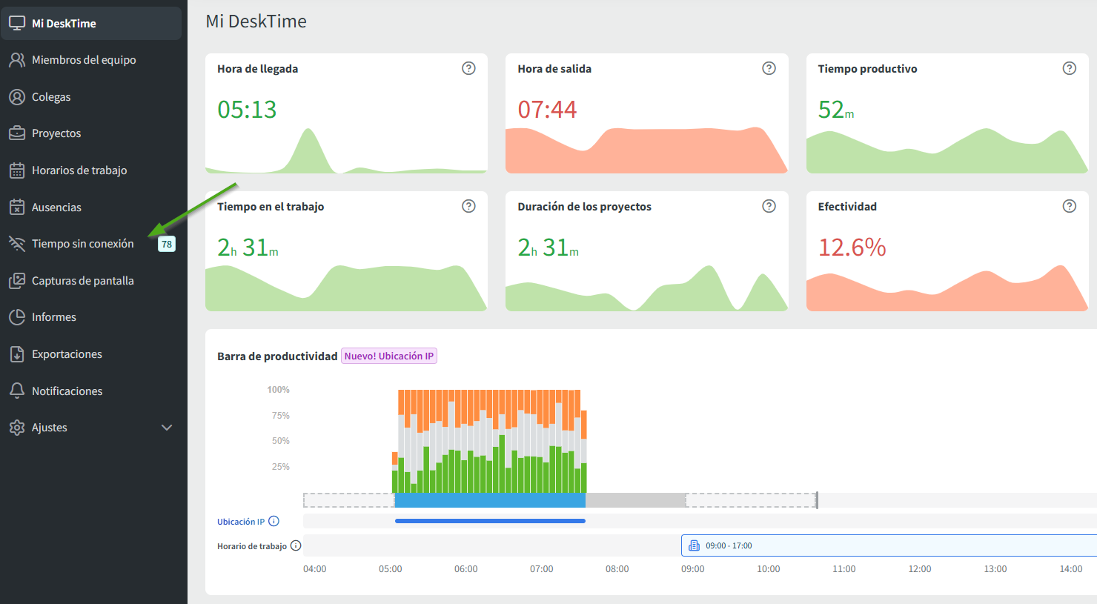The width and height of the screenshot is (1097, 604).
Task: Select Informes from the sidebar
Action: pos(53,317)
